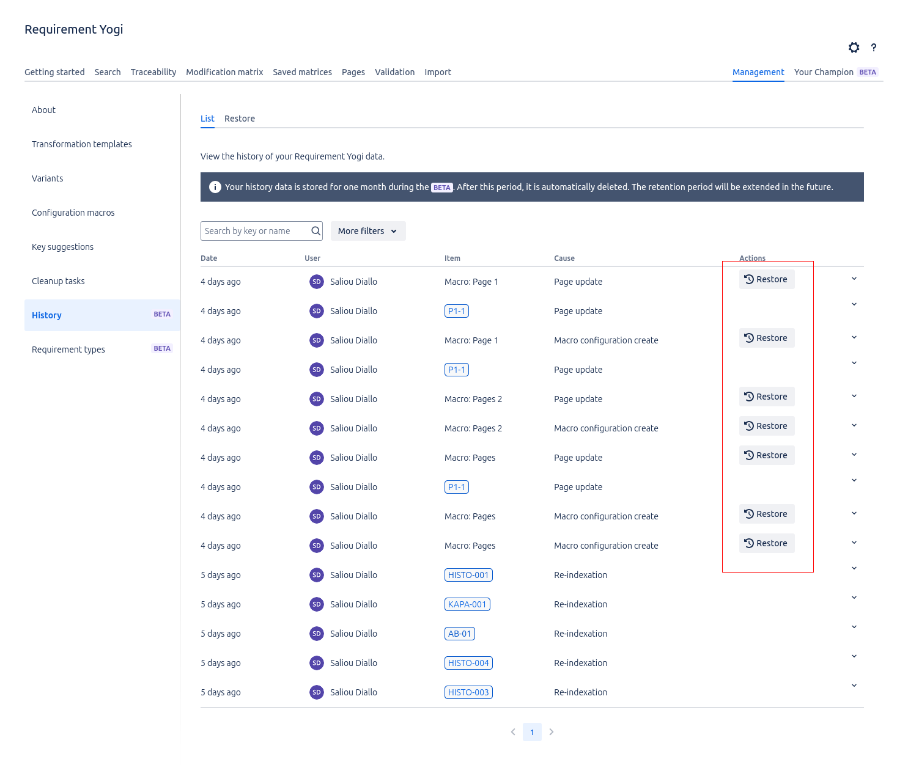Viewport: 908px width, 765px height.
Task: Expand the HISTO-003 row chevron
Action: coord(854,686)
